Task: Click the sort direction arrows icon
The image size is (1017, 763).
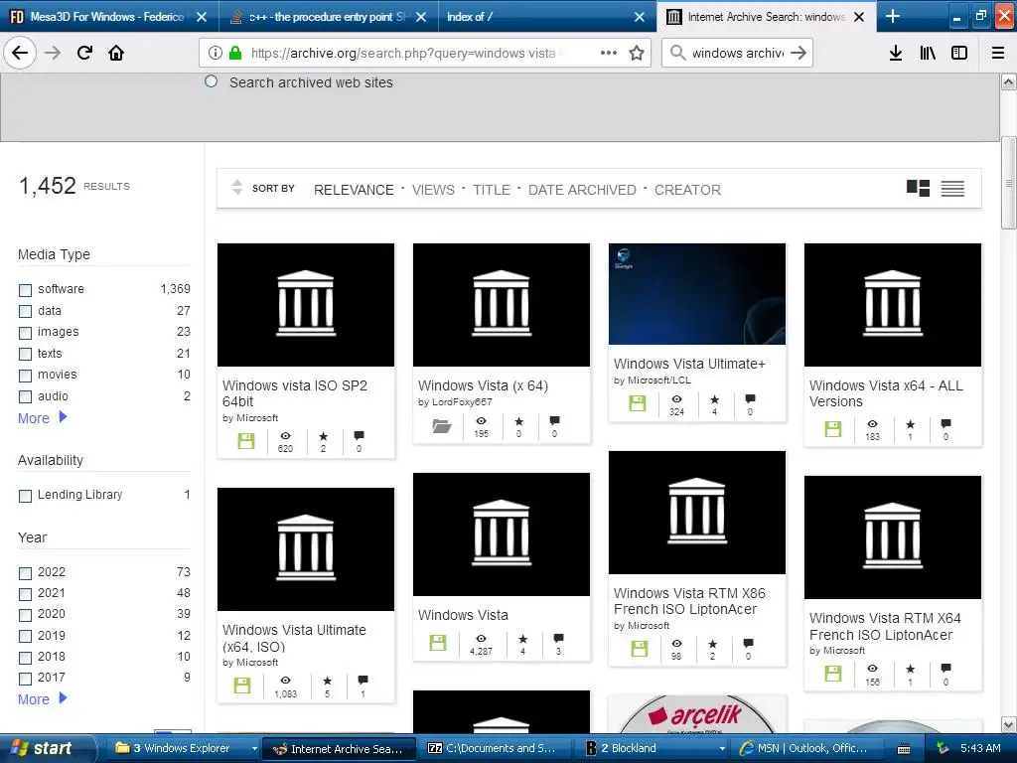Action: tap(237, 187)
